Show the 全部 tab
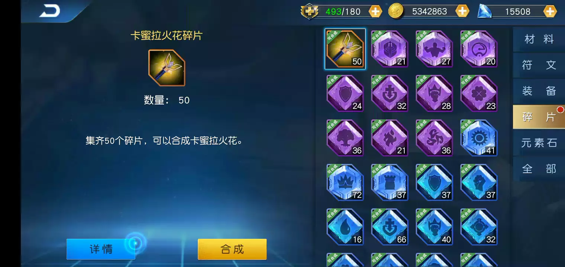 click(539, 169)
